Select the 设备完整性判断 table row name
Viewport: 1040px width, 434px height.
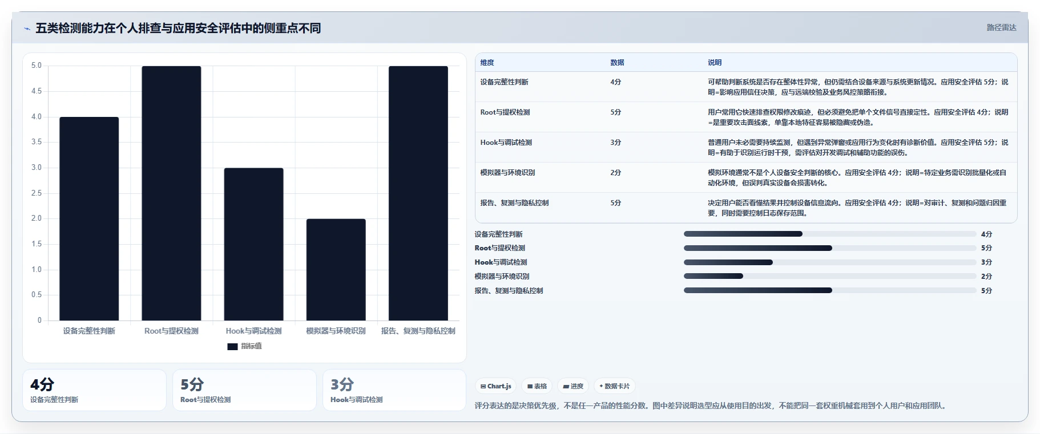pos(504,82)
